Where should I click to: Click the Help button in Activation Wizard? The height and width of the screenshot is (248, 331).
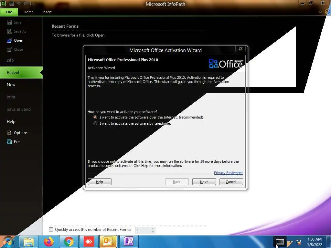[100, 182]
